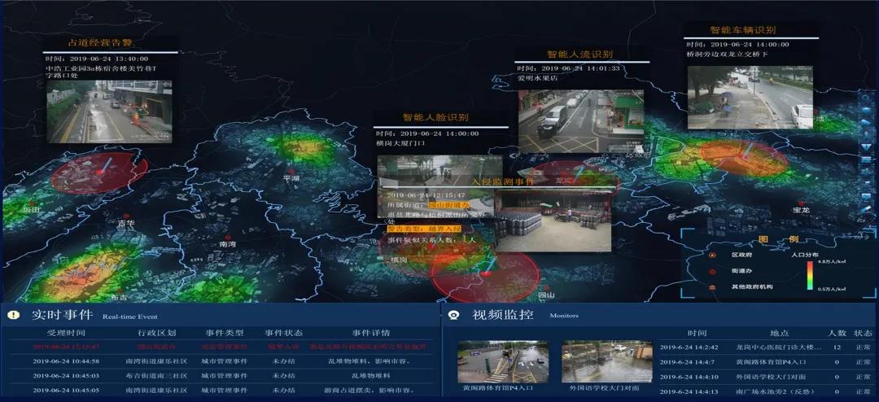Click the 受理时间 column header

[67, 333]
